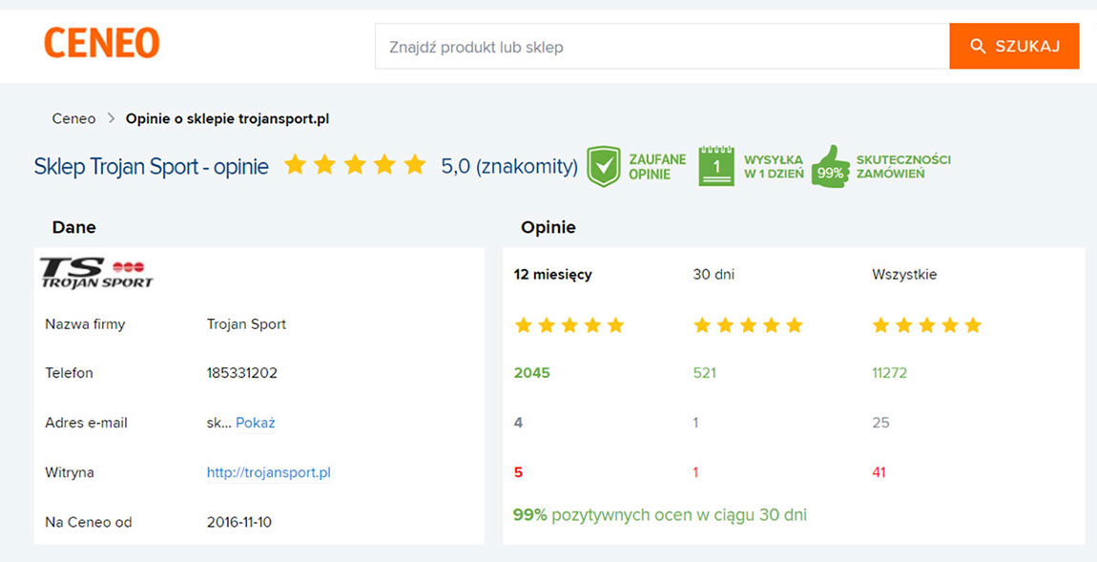Viewport: 1097px width, 562px height.
Task: Click the CENEO logo
Action: (101, 43)
